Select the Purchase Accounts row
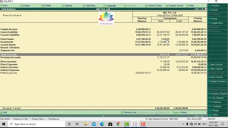The image size is (228, 128). pyautogui.click(x=103, y=58)
